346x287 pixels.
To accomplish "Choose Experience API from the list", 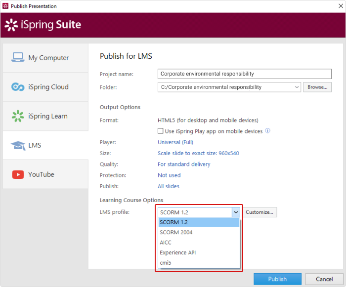I will click(199, 252).
